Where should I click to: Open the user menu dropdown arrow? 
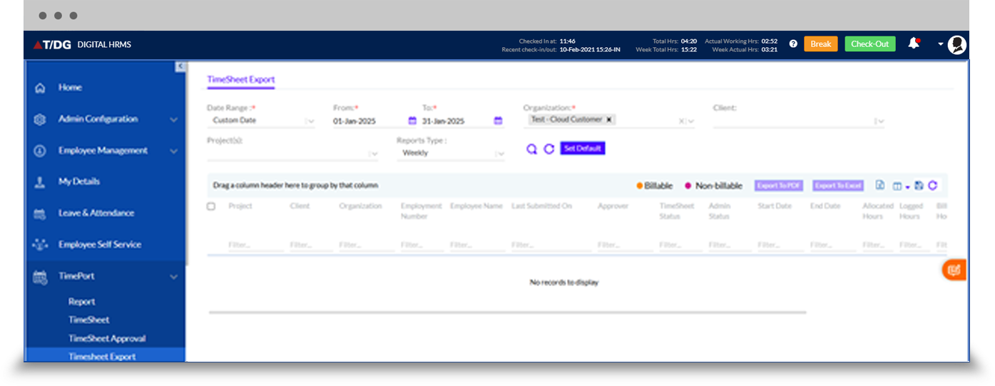[x=941, y=44]
